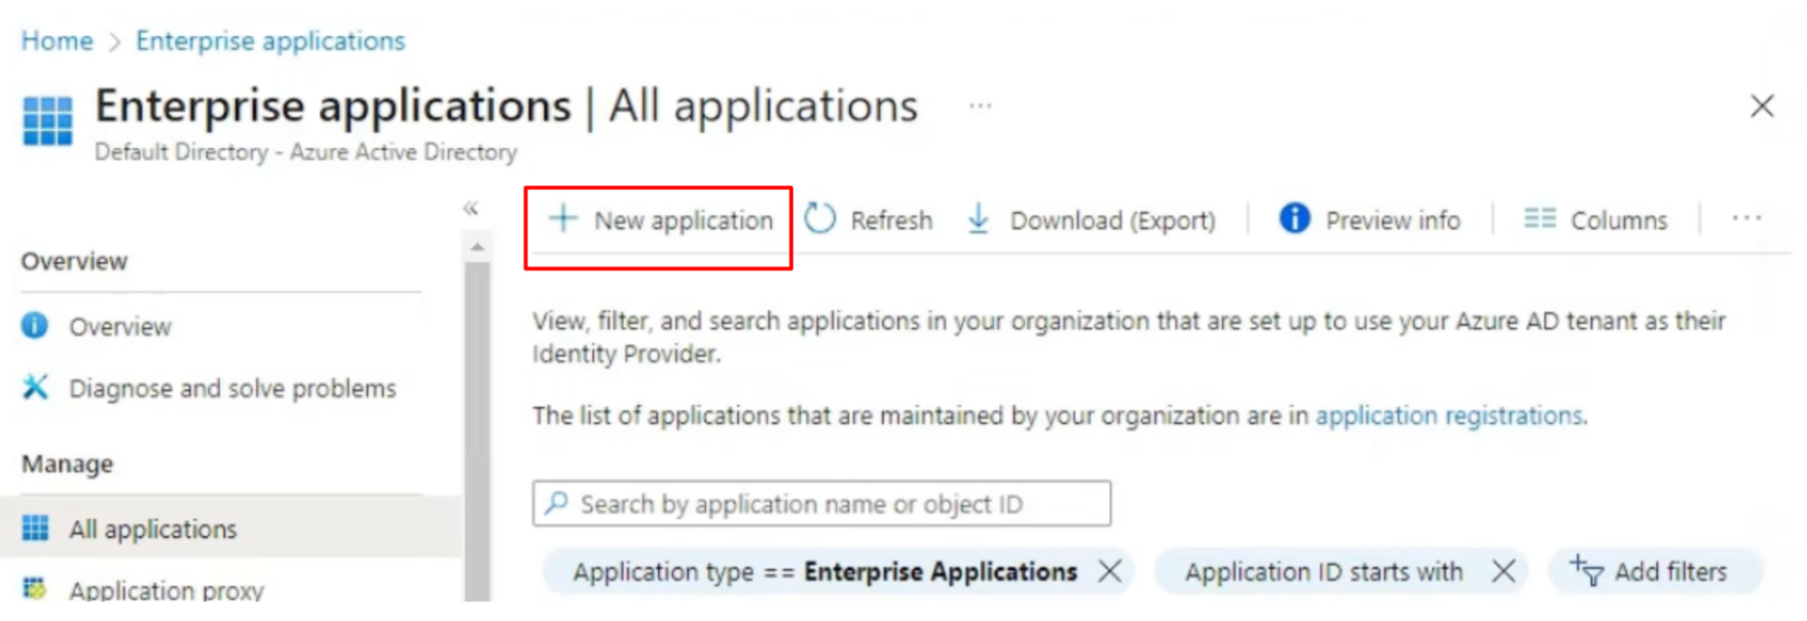The height and width of the screenshot is (621, 1807).
Task: Select All applications in the Manage section
Action: 231,529
